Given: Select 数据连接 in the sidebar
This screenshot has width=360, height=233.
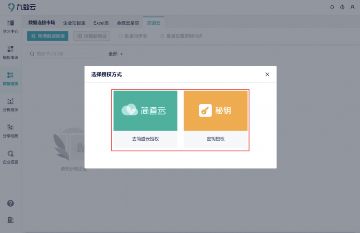Looking at the screenshot, I should click(11, 79).
